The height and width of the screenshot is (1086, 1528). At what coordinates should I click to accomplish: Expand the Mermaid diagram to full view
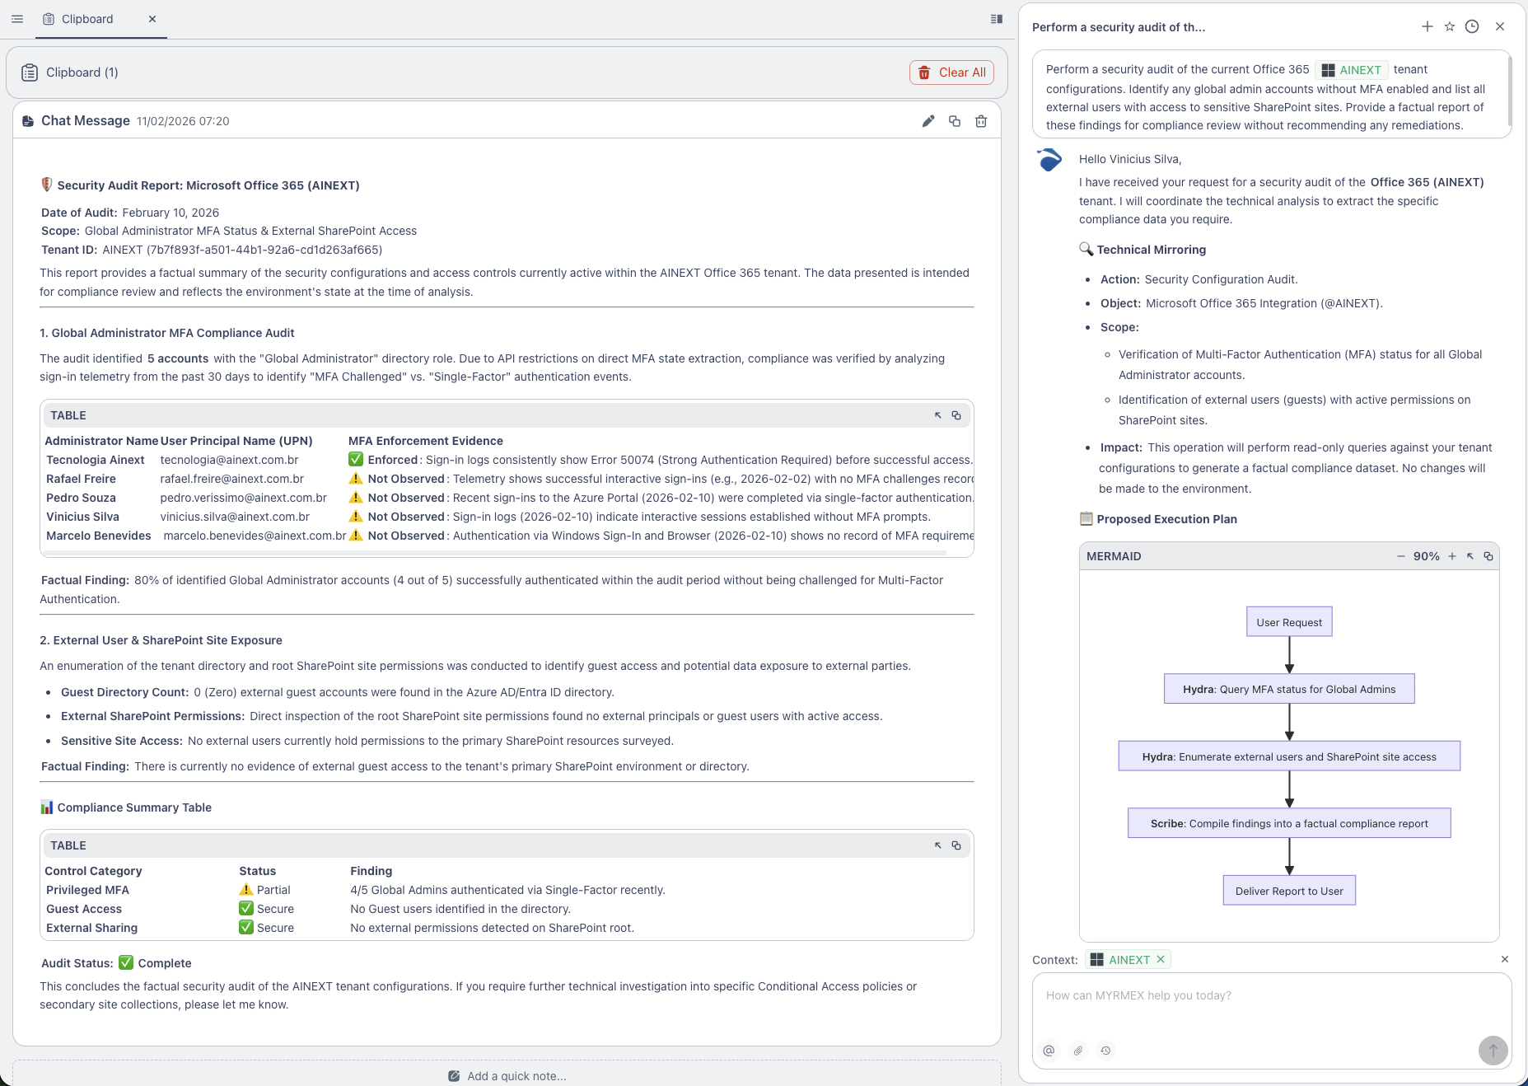tap(1471, 556)
